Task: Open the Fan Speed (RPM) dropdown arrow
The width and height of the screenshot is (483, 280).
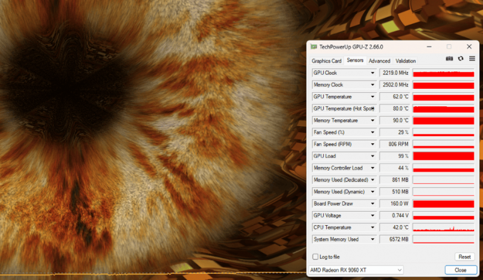Action: [x=373, y=144]
